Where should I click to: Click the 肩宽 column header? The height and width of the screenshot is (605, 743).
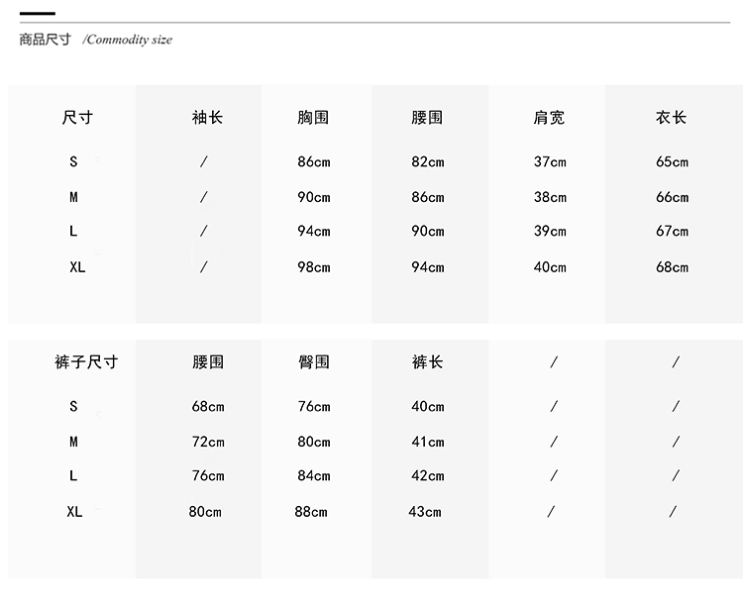pyautogui.click(x=549, y=118)
